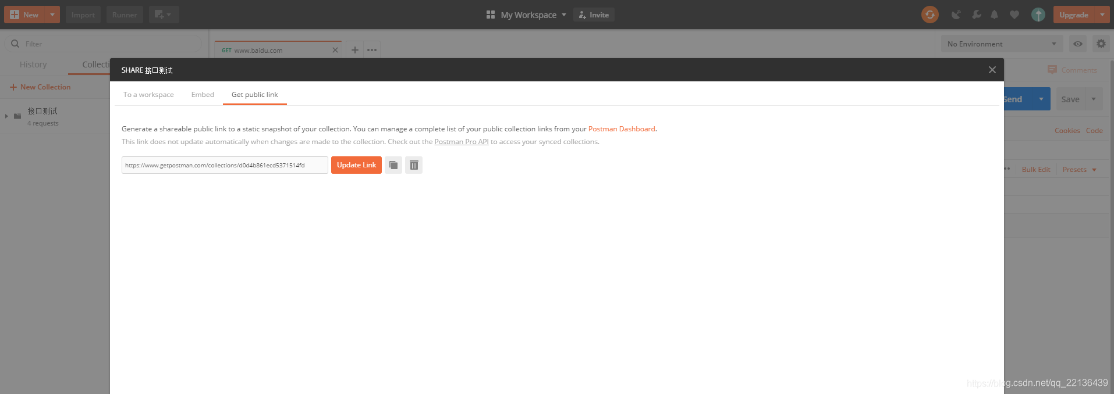Screen dimensions: 1114x394
Task: Click the environment quick look eye icon
Action: pos(1078,44)
